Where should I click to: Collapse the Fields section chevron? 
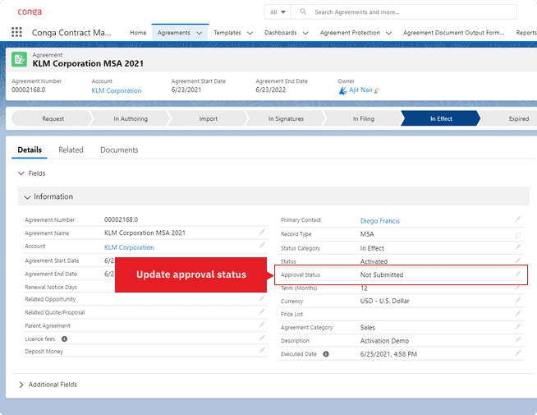pyautogui.click(x=21, y=173)
